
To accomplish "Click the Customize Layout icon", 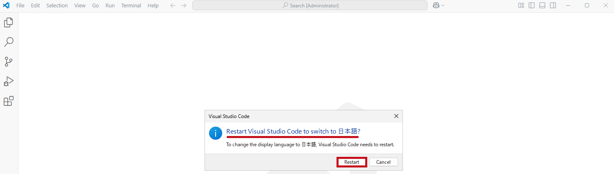I will [x=521, y=6].
